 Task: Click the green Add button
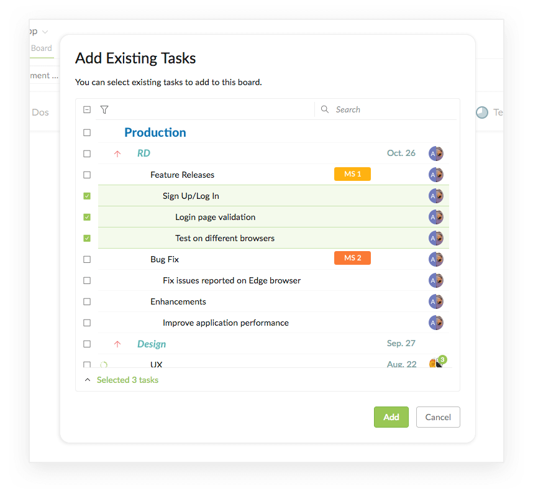[x=391, y=417]
